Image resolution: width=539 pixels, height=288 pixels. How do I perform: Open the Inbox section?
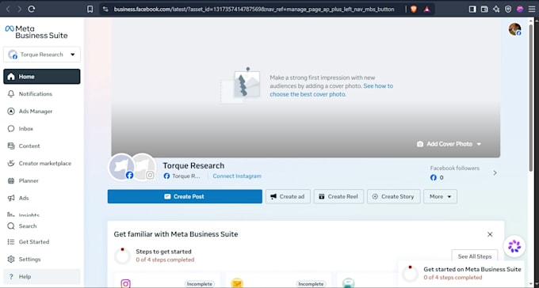[x=42, y=128]
